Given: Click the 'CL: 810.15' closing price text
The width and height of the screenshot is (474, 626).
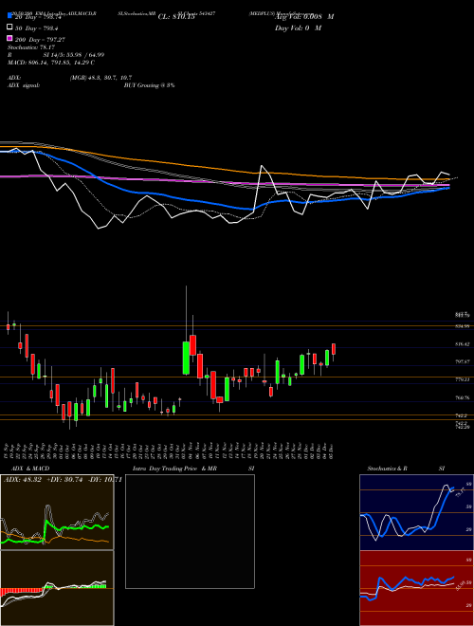Looking at the screenshot, I should [176, 17].
